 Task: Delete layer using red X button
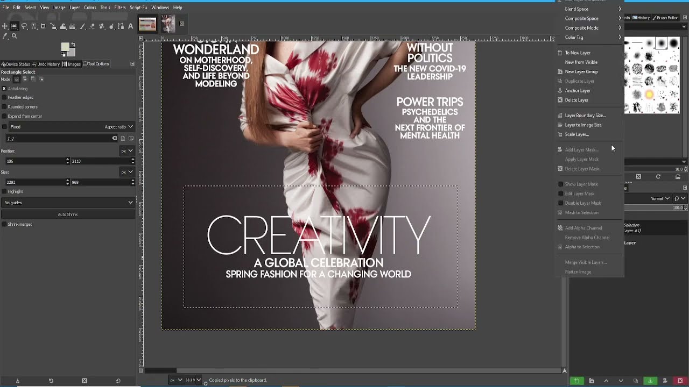(x=680, y=381)
